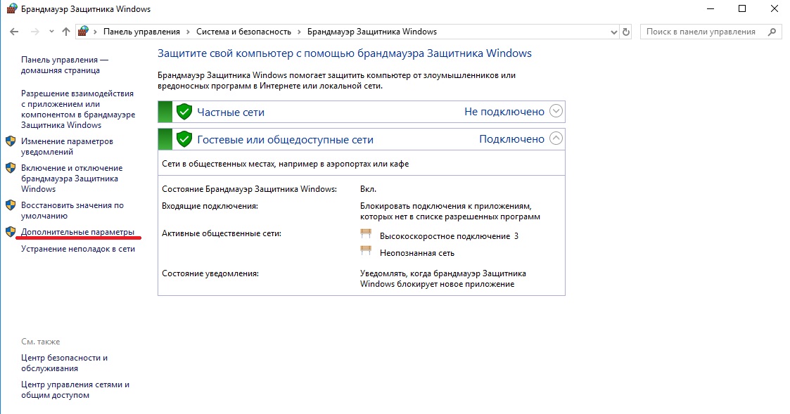Screen dimensions: 790x414
Task: Open 'Разрешение взаимодействия с приложением' link
Action: pyautogui.click(x=78, y=109)
